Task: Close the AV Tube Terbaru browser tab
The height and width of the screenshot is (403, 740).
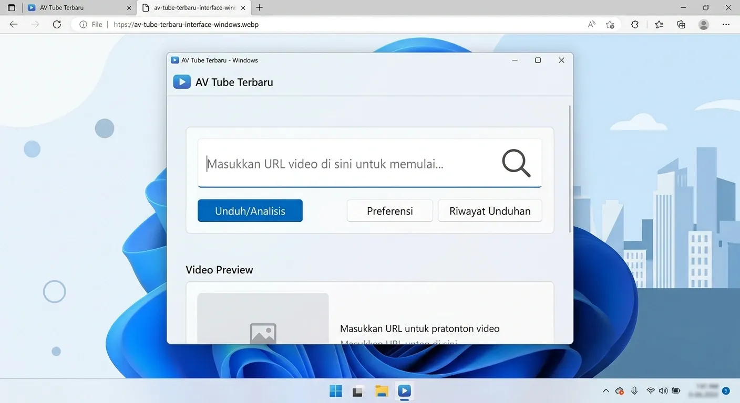Action: click(x=129, y=8)
